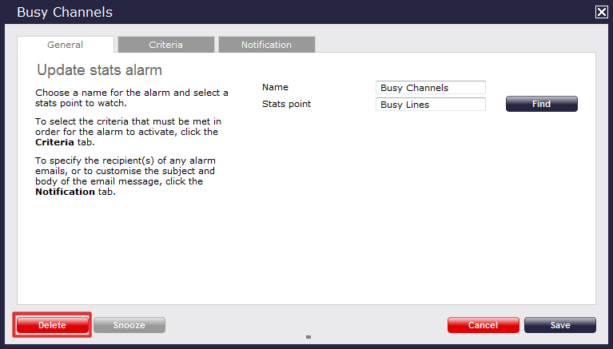Snooze the alarm
The height and width of the screenshot is (349, 613).
129,325
